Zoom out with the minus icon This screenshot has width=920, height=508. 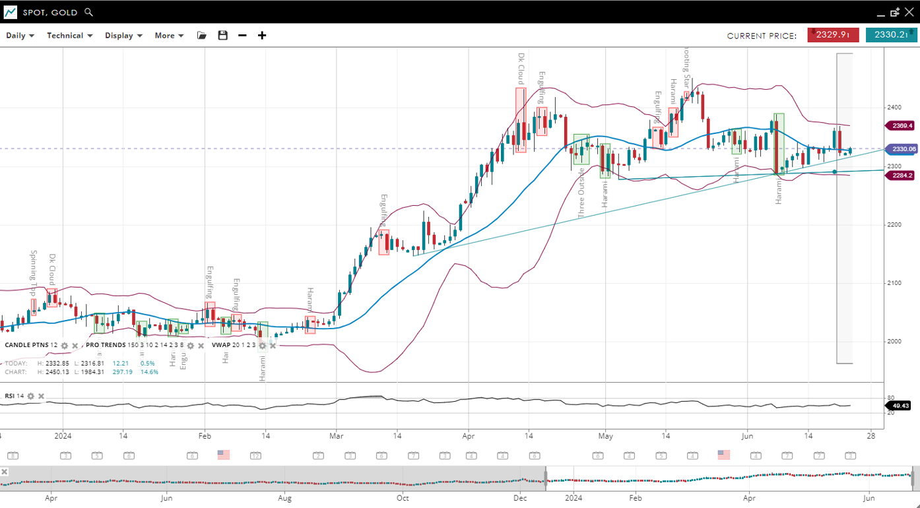click(x=242, y=36)
